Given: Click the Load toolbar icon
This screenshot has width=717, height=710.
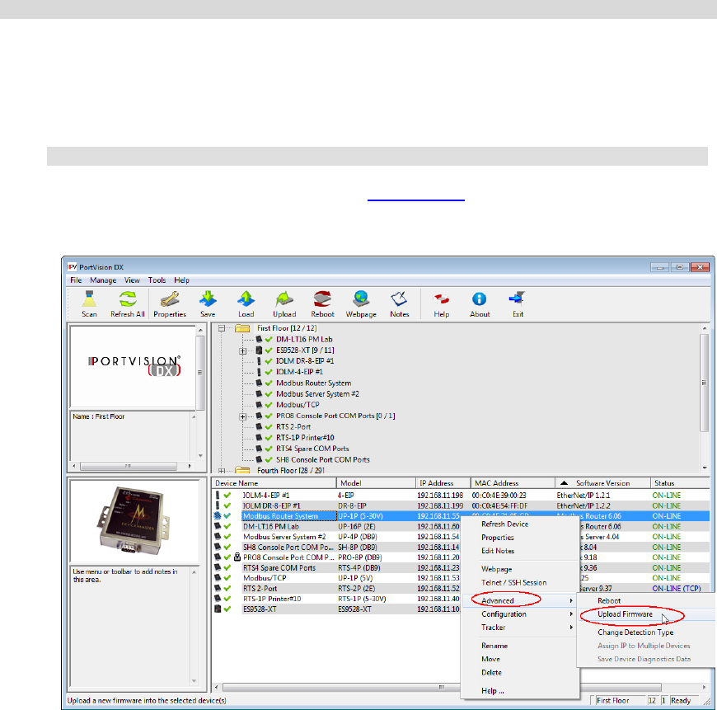Looking at the screenshot, I should pos(246,299).
